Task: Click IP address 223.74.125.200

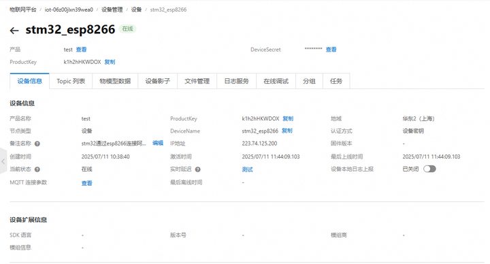Action: [x=259, y=144]
